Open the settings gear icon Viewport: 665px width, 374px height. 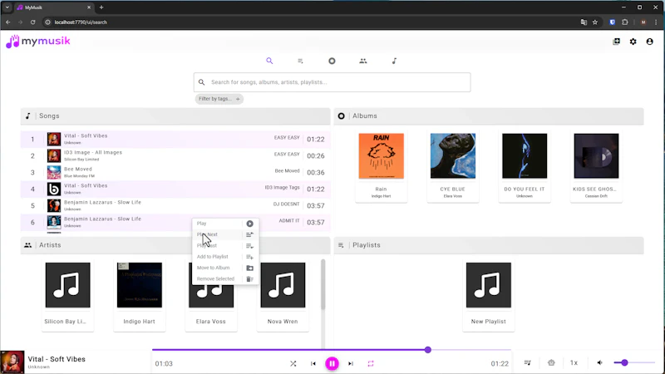click(633, 42)
